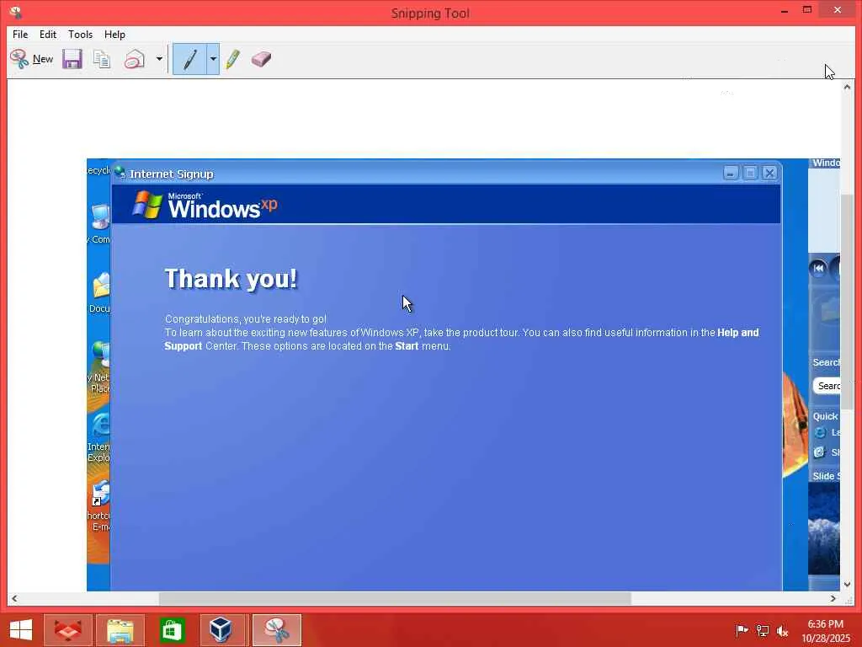Click the horizontal scrollbar left arrow
The height and width of the screenshot is (647, 862).
[x=14, y=599]
